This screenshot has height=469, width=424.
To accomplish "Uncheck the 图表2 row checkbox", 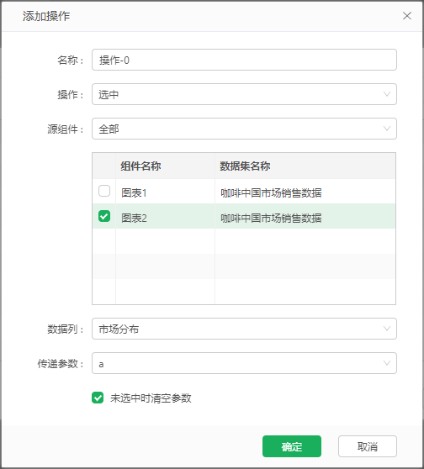I will point(104,216).
